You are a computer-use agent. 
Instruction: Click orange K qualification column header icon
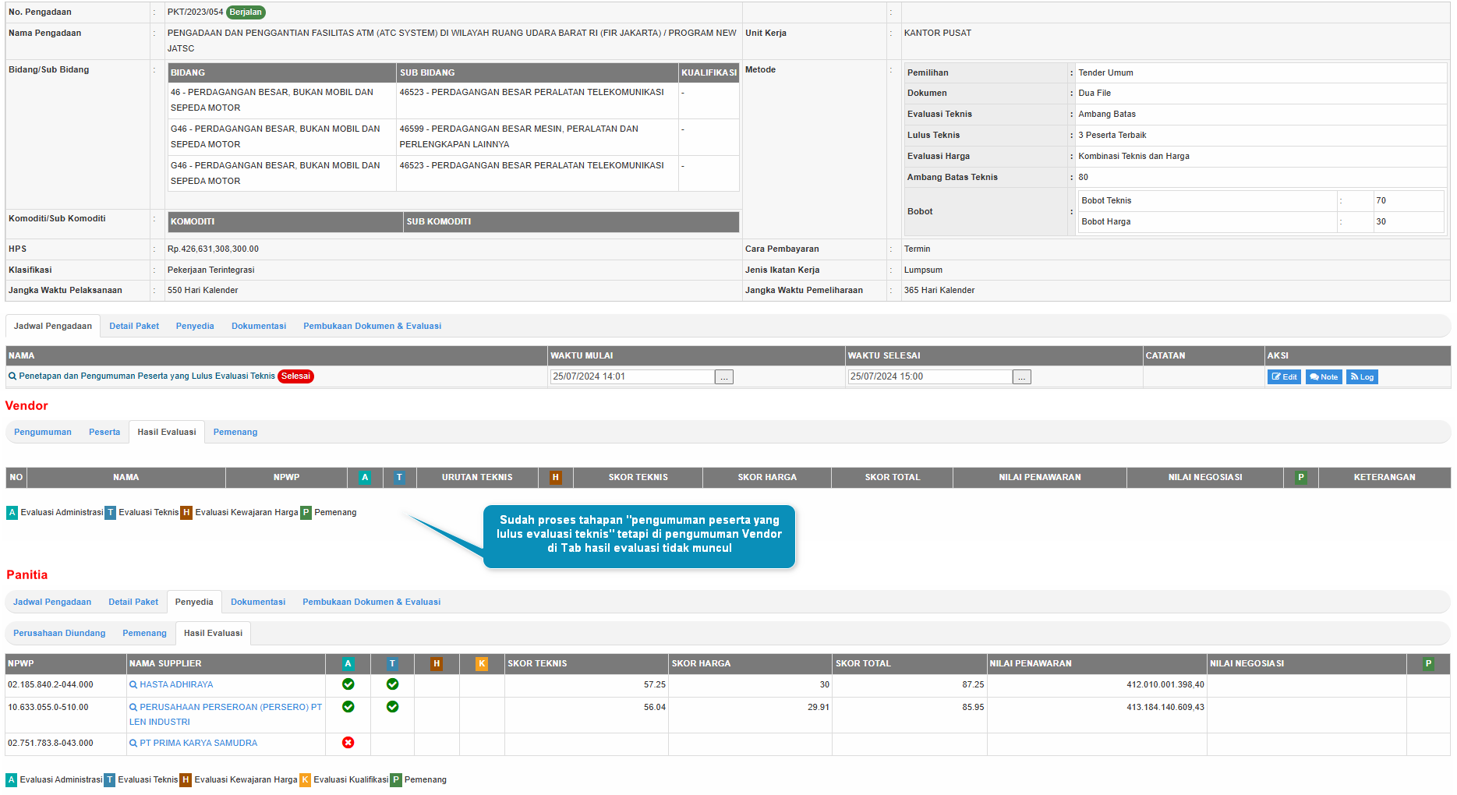(481, 664)
